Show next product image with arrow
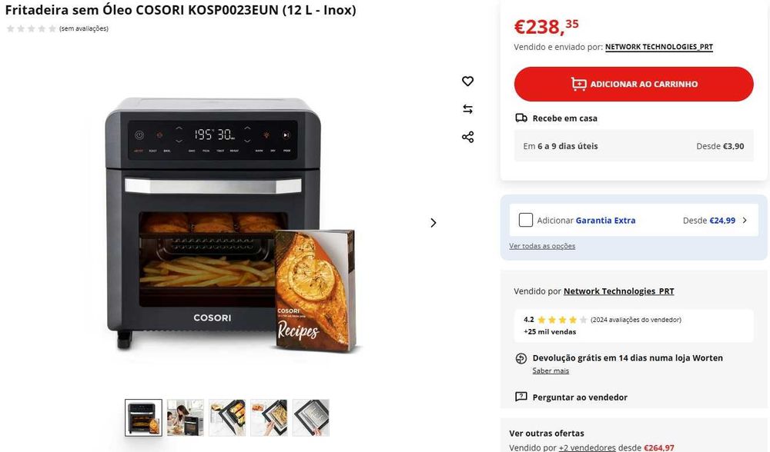Screen dimensions: 770x452 point(433,223)
